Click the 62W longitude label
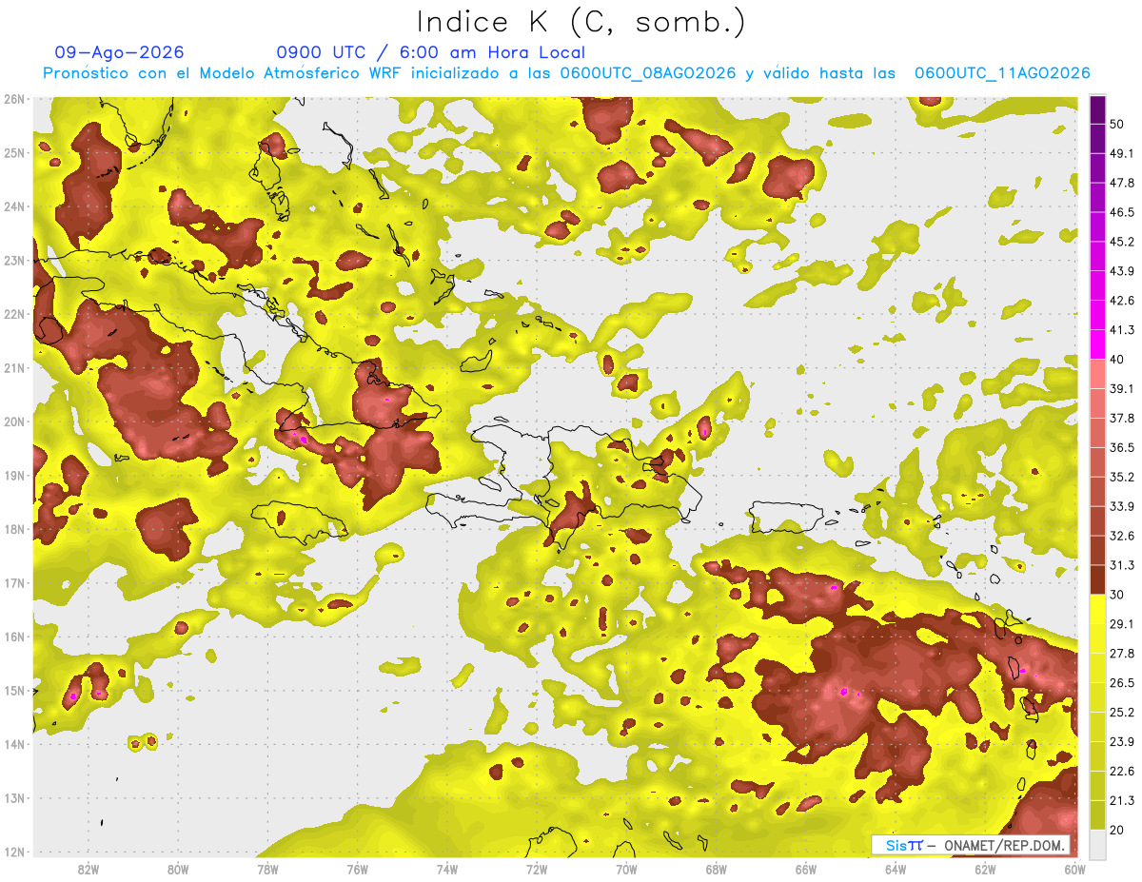 pyautogui.click(x=985, y=870)
